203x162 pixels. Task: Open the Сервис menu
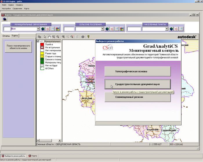tap(11, 5)
